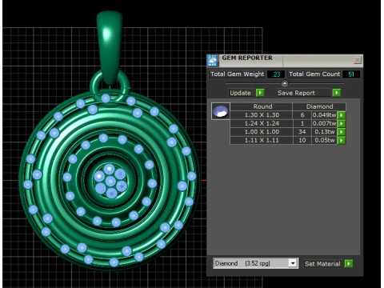This screenshot has height=288, width=384.
Task: Select the 1.11 X 1.11 size cell
Action: pos(262,140)
